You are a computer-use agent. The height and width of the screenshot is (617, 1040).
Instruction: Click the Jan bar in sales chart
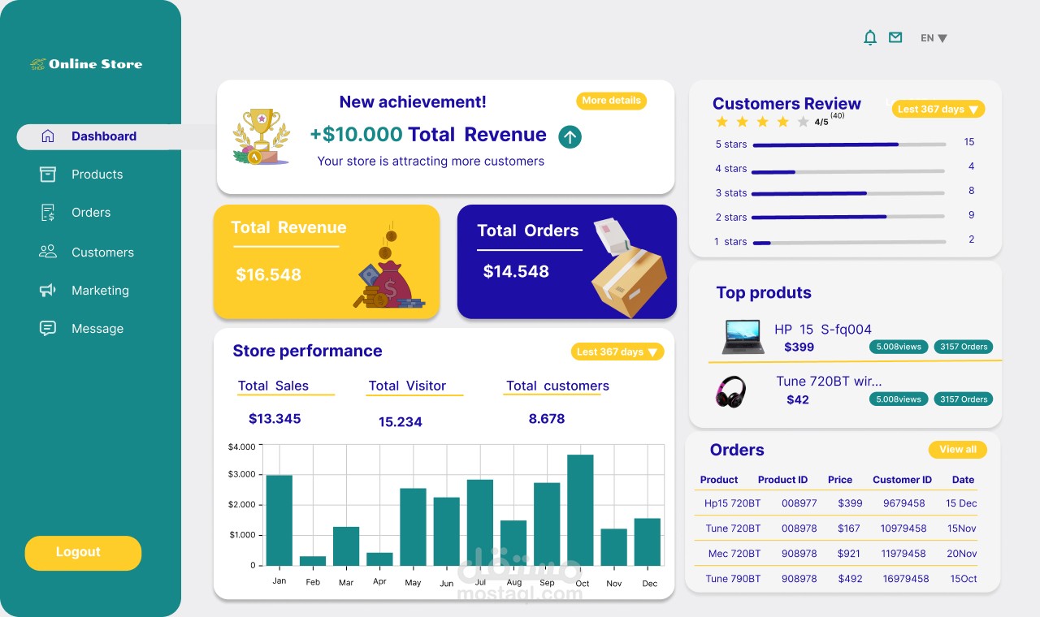(279, 520)
